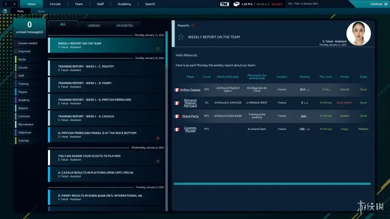Go forward with the right arrow icon
This screenshot has height=219, width=390.
point(14,4)
